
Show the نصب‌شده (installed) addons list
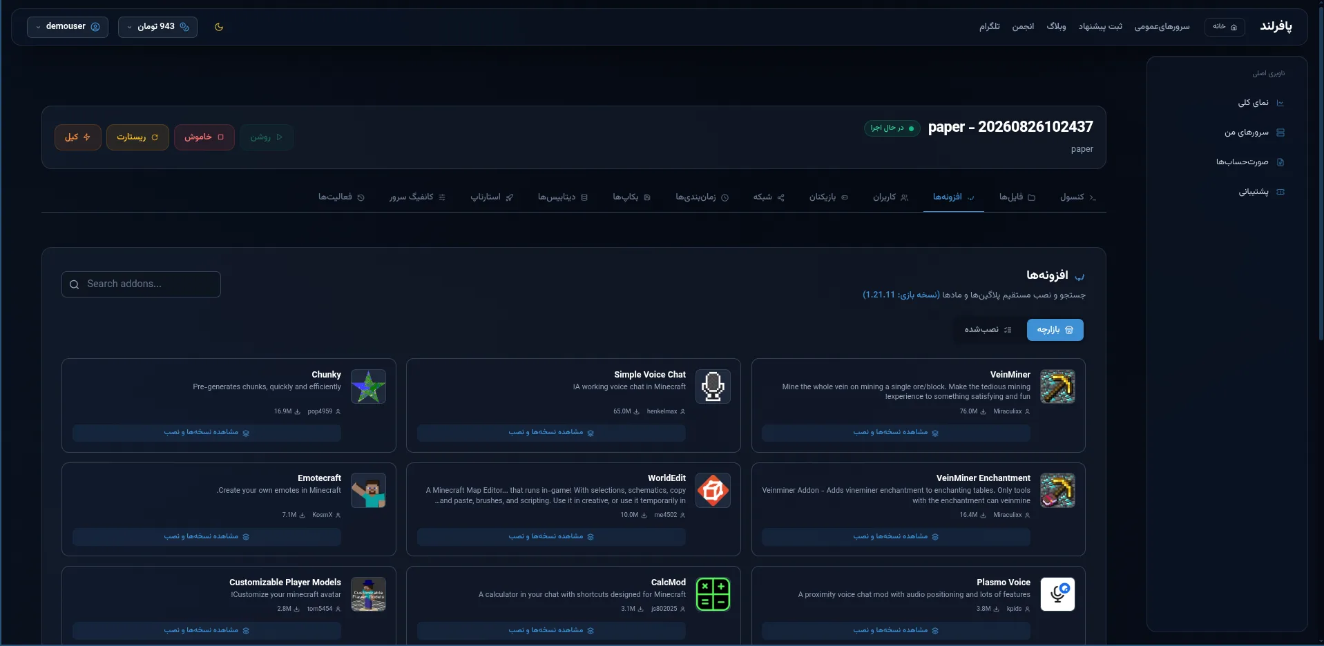(988, 330)
